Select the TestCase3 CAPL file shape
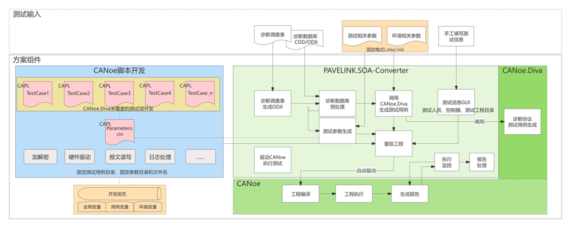This screenshot has height=228, width=571. point(119,93)
